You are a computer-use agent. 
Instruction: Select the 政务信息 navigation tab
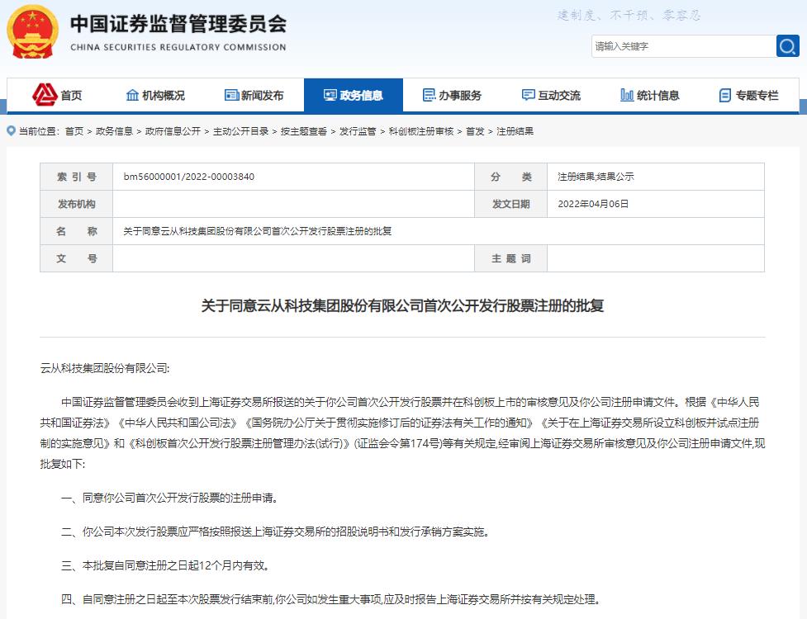353,95
